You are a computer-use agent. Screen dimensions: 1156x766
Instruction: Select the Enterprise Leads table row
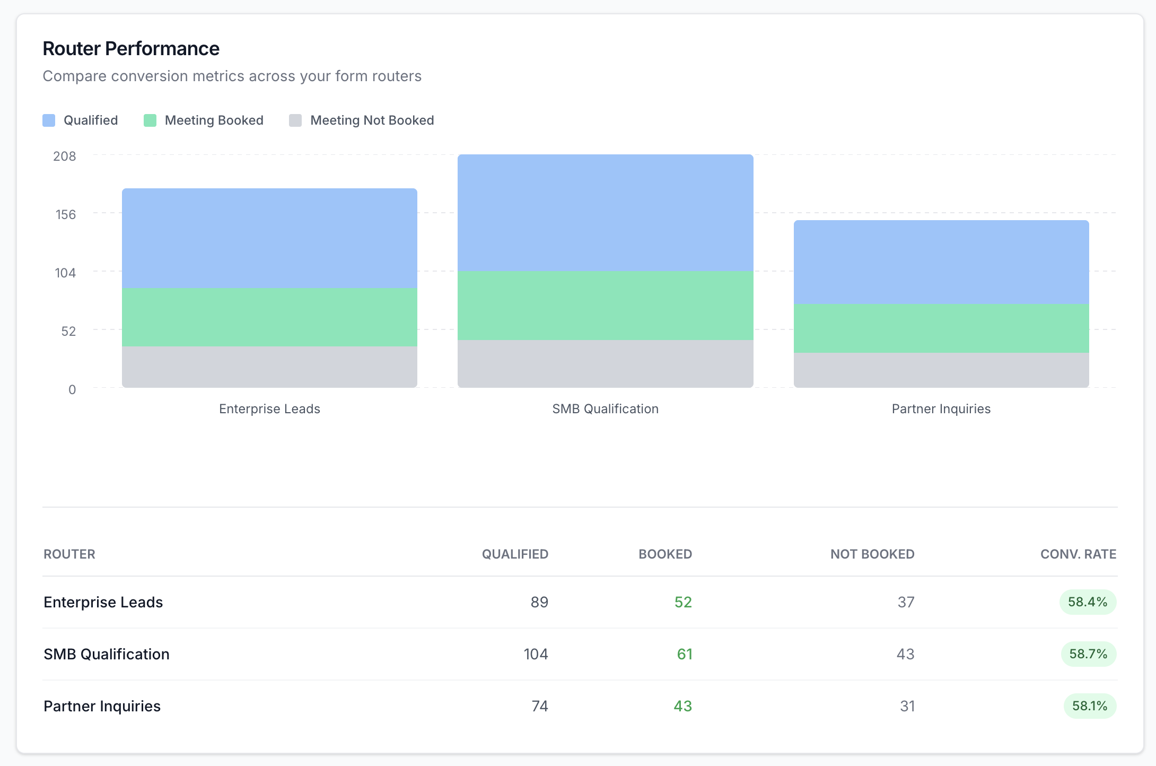[x=103, y=602]
